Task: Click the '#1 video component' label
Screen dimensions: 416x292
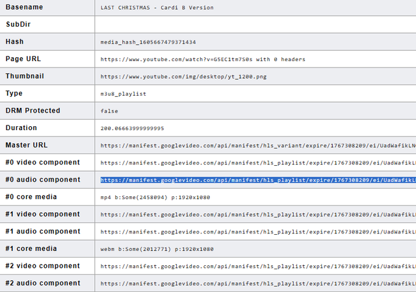Action: 43,214
